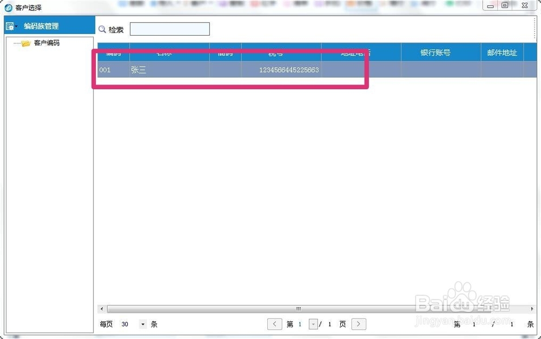Focus the 检索 search input field

169,29
